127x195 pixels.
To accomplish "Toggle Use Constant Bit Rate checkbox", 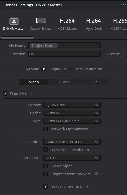I will pos(45,186).
